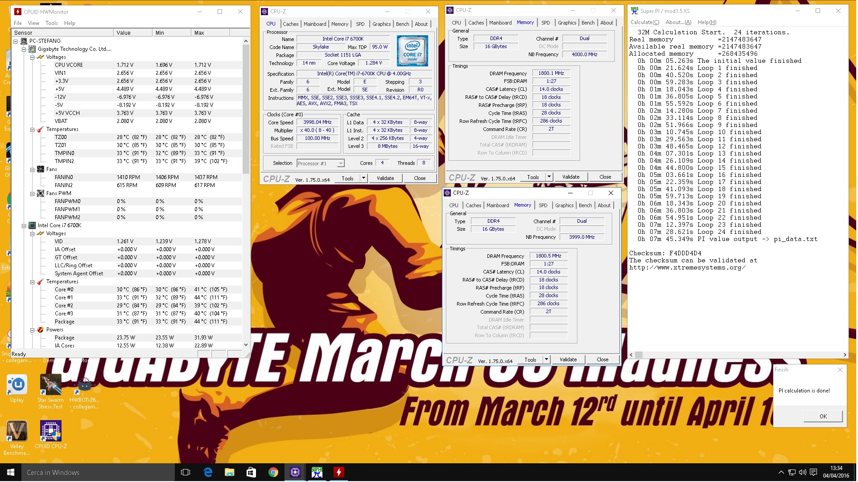This screenshot has width=858, height=482.
Task: Open Tools dropdown arrow in CPU tab window
Action: (x=363, y=178)
